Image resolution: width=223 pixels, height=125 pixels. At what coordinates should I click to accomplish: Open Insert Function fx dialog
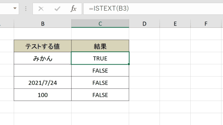click(74, 9)
